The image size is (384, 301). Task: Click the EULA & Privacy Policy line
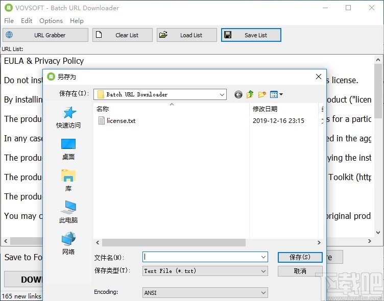click(x=44, y=61)
